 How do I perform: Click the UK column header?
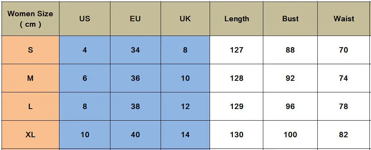[185, 19]
